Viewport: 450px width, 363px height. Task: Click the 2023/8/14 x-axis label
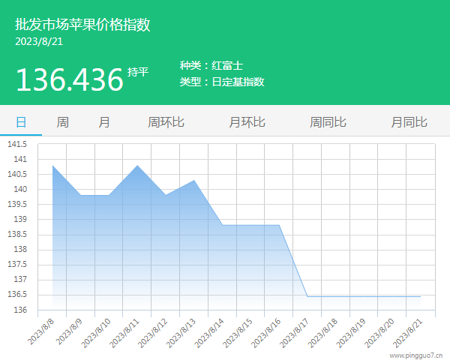tap(211, 331)
